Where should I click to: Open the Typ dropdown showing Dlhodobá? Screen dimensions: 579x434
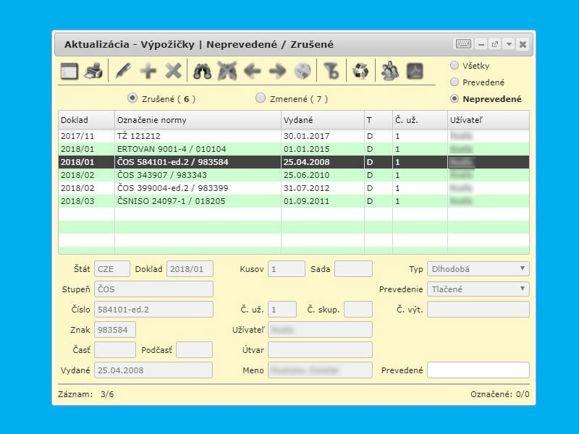tap(478, 269)
